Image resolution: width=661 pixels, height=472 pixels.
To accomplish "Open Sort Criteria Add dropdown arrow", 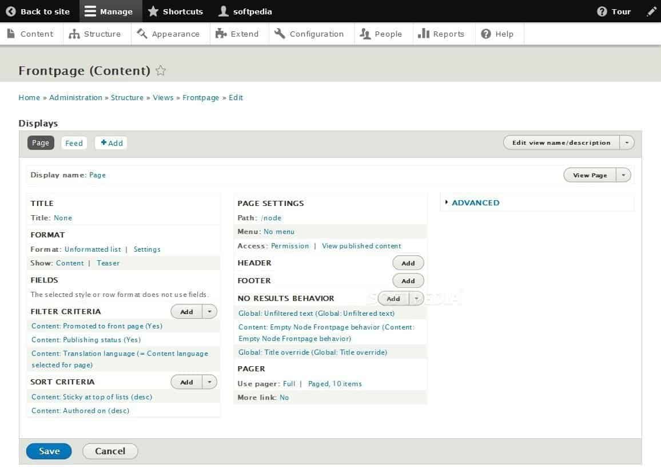I will (209, 382).
